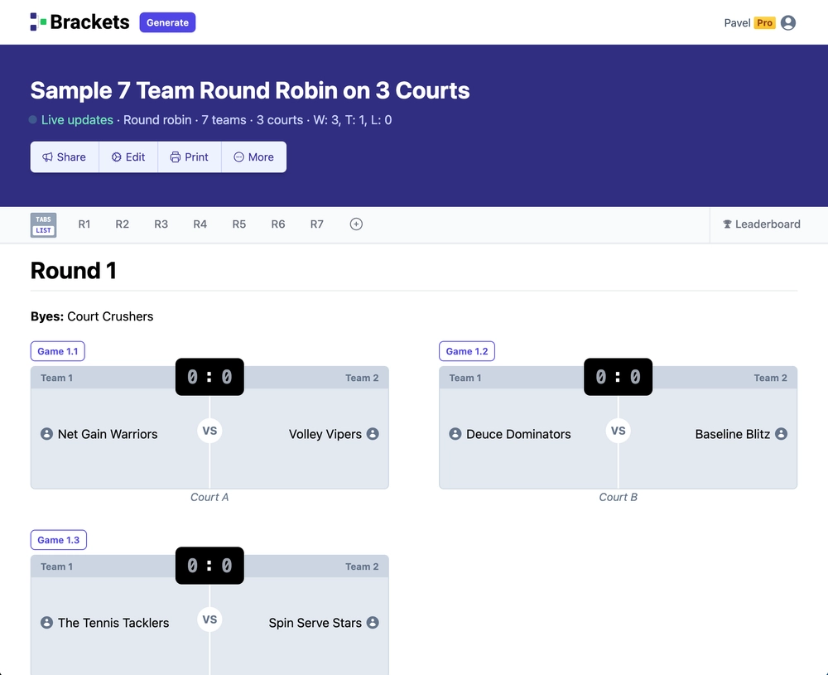
Task: Print the bracket via Print button
Action: tap(190, 157)
